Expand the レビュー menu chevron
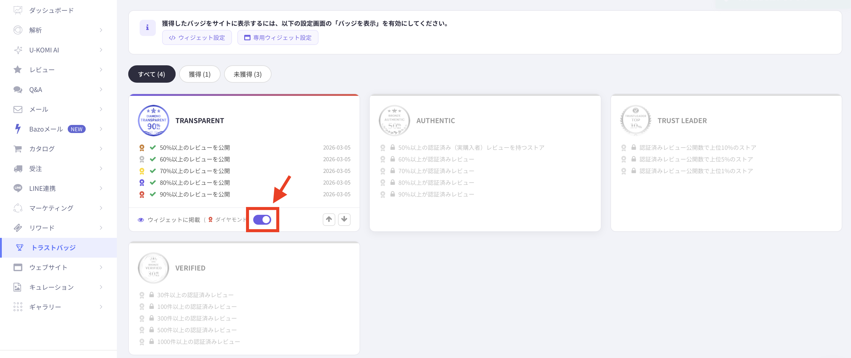 (101, 70)
